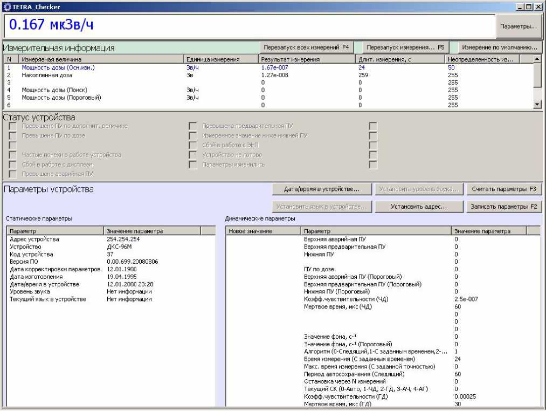
Task: Select Адрес устройства parameter row
Action: click(110, 239)
